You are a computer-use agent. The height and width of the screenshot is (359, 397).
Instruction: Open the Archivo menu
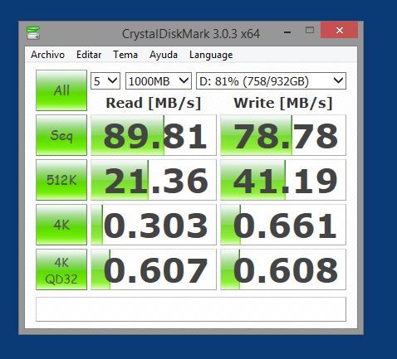47,55
